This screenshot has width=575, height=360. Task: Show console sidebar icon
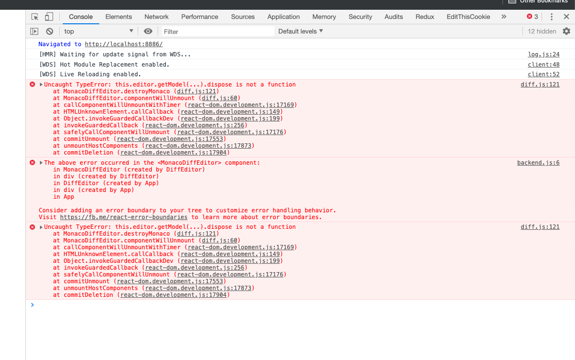pos(34,32)
